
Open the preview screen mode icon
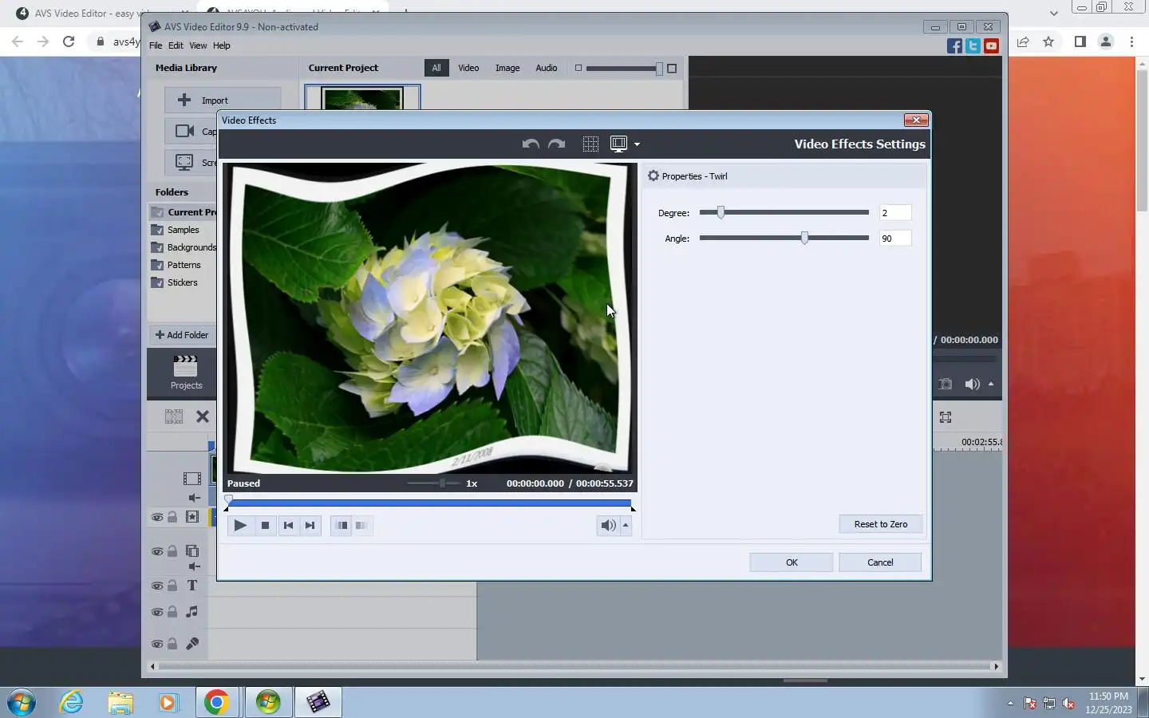pyautogui.click(x=618, y=144)
